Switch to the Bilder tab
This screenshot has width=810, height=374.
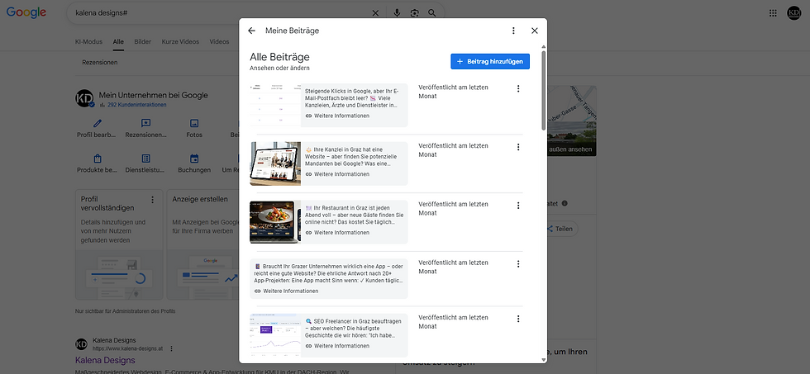click(x=142, y=42)
